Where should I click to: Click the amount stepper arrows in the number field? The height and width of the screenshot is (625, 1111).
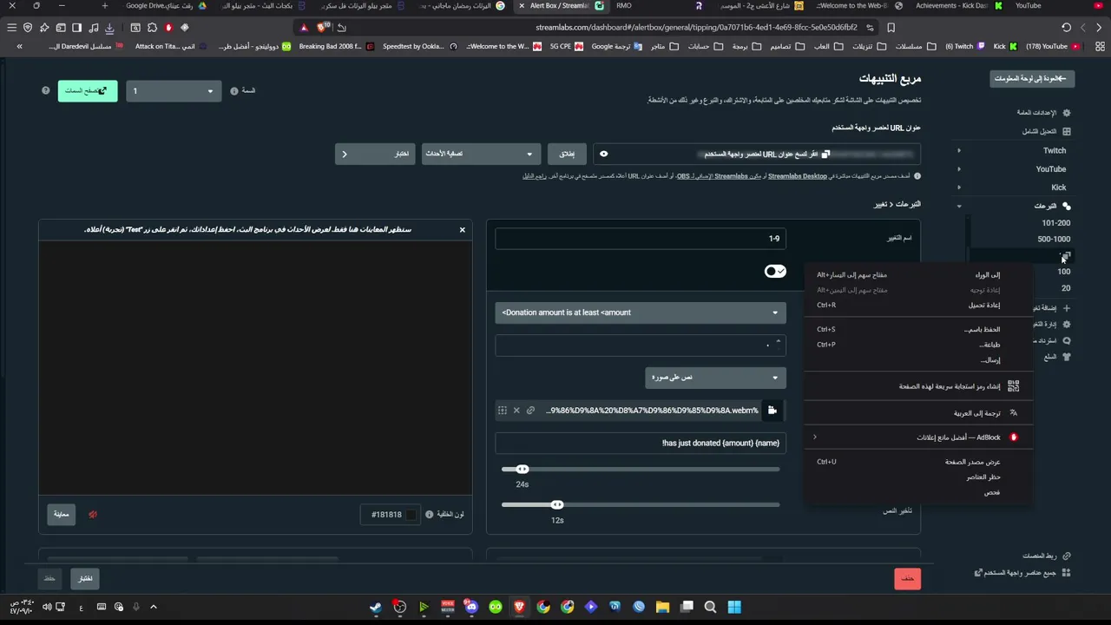click(x=778, y=345)
